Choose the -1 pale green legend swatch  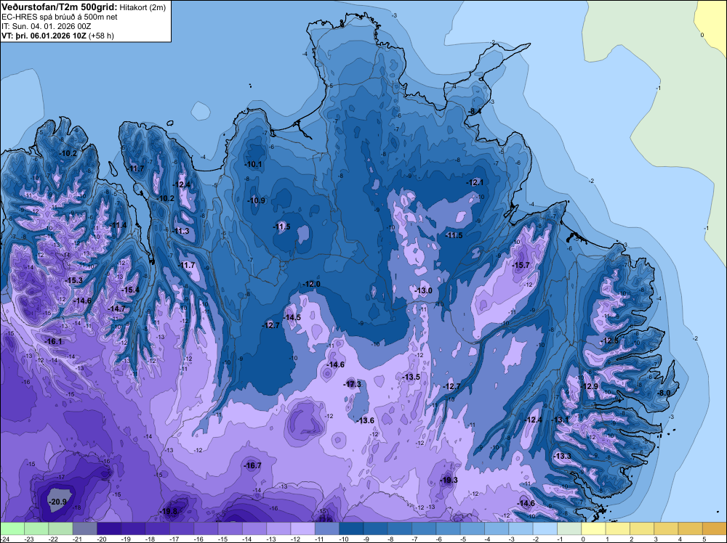click(x=569, y=528)
